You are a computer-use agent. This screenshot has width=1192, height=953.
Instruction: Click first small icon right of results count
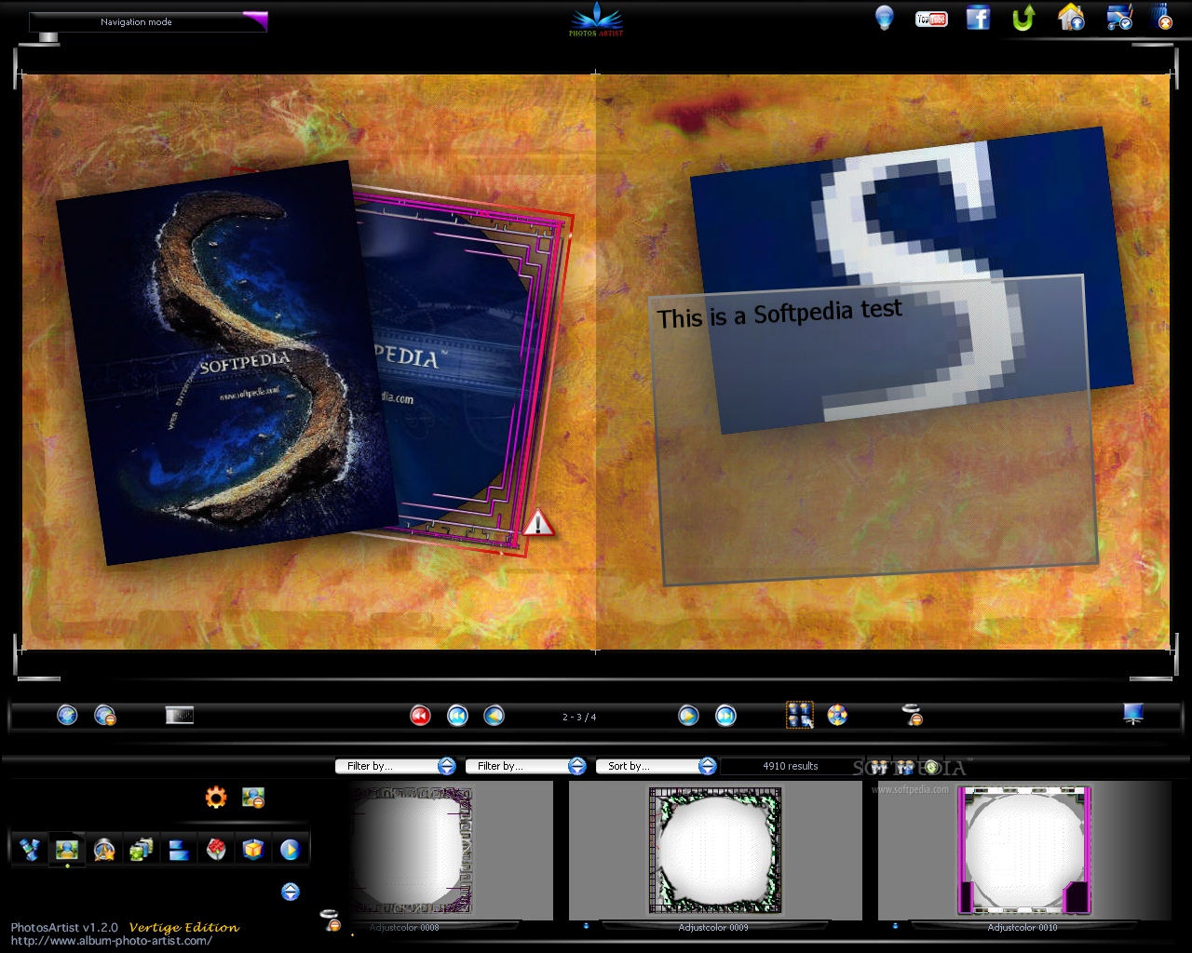[878, 767]
